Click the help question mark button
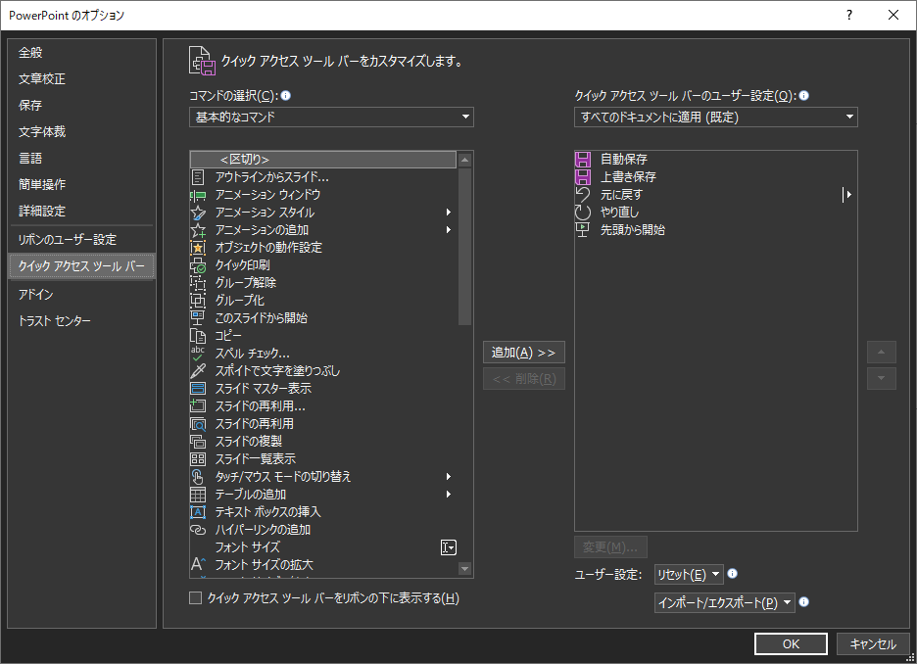The image size is (917, 664). pyautogui.click(x=849, y=16)
